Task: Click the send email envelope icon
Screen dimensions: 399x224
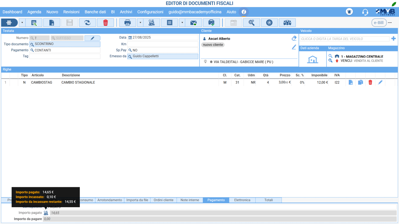Action: (x=194, y=23)
